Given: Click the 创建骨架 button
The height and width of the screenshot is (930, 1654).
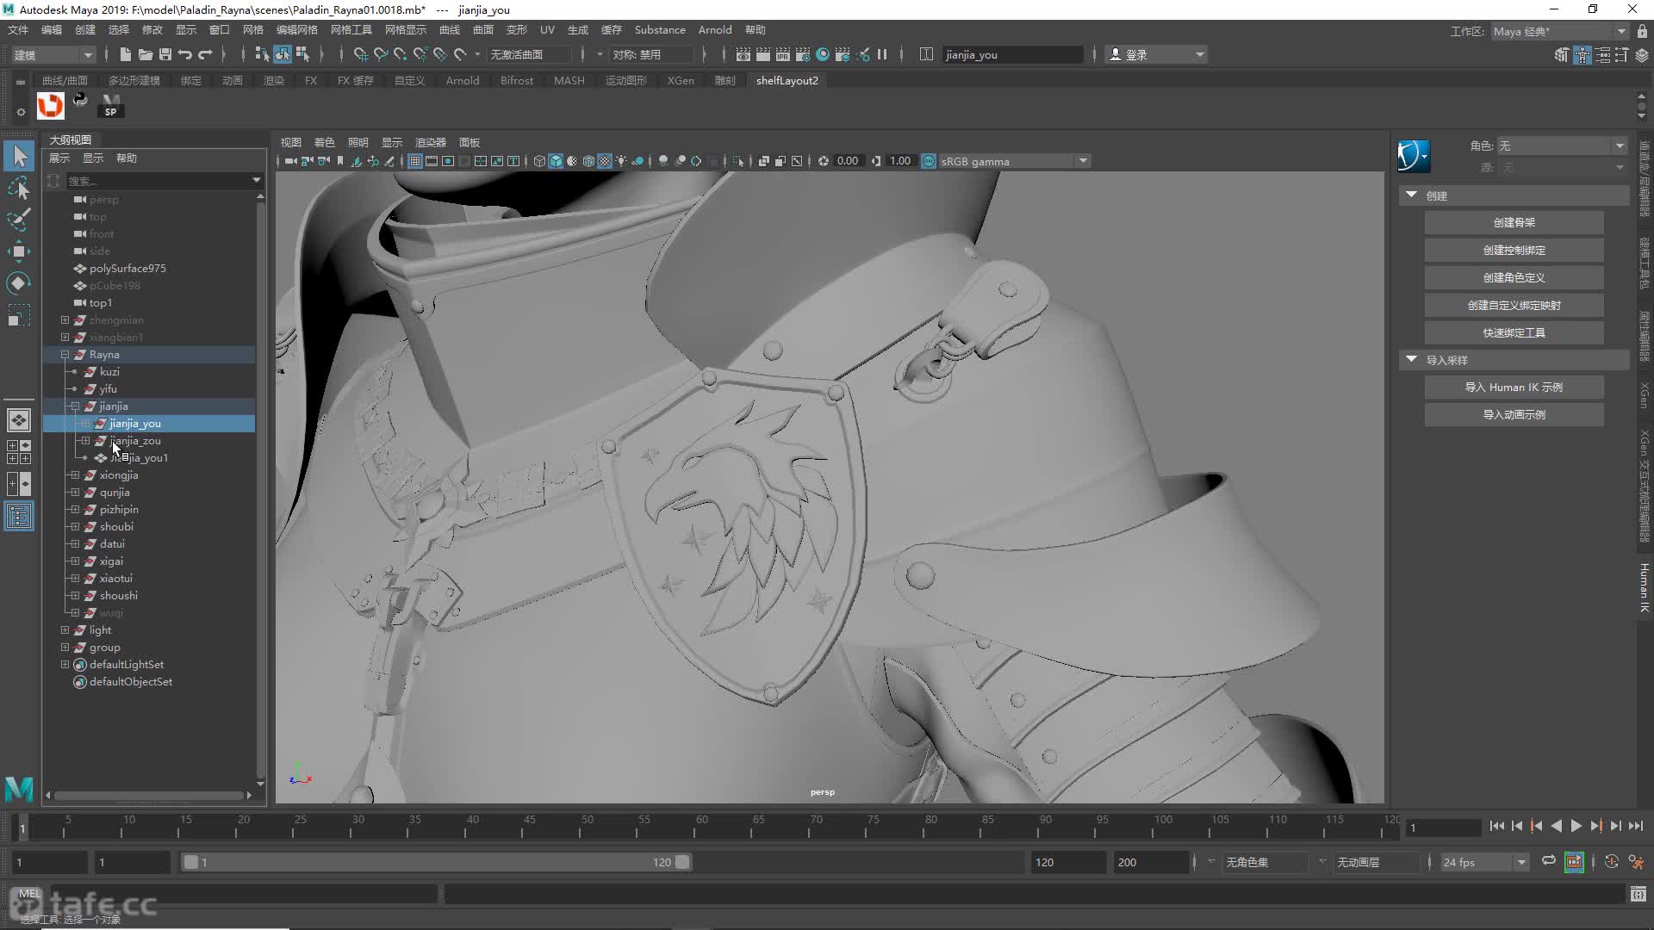Looking at the screenshot, I should (x=1514, y=222).
